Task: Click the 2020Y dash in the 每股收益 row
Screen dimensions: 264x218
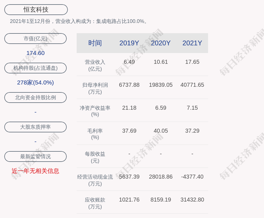Action: pos(161,154)
